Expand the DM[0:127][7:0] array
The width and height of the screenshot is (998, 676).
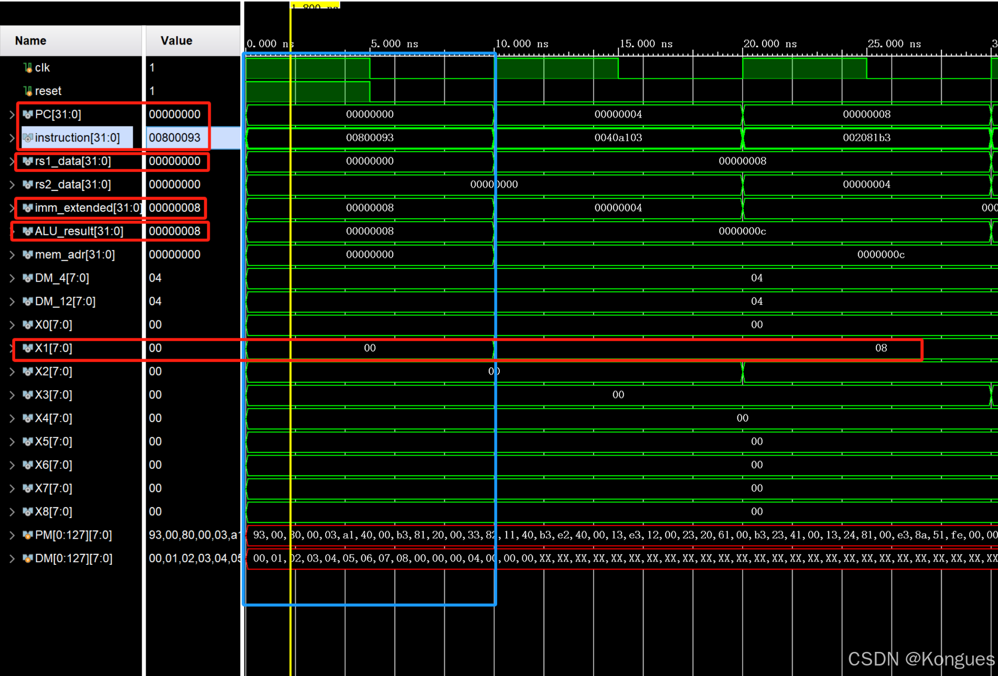12,559
